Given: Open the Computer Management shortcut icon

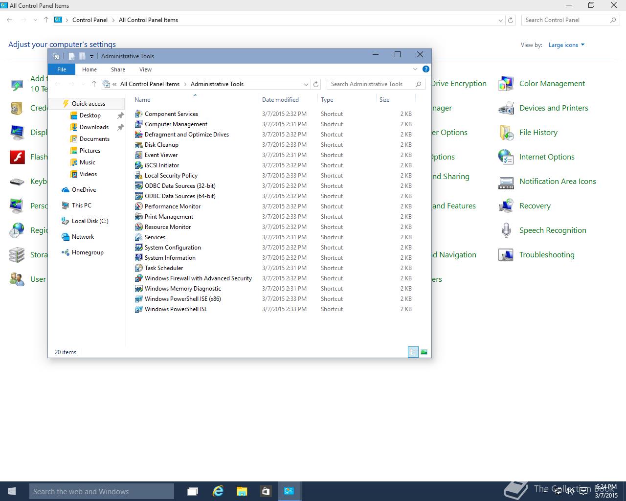Looking at the screenshot, I should 139,124.
